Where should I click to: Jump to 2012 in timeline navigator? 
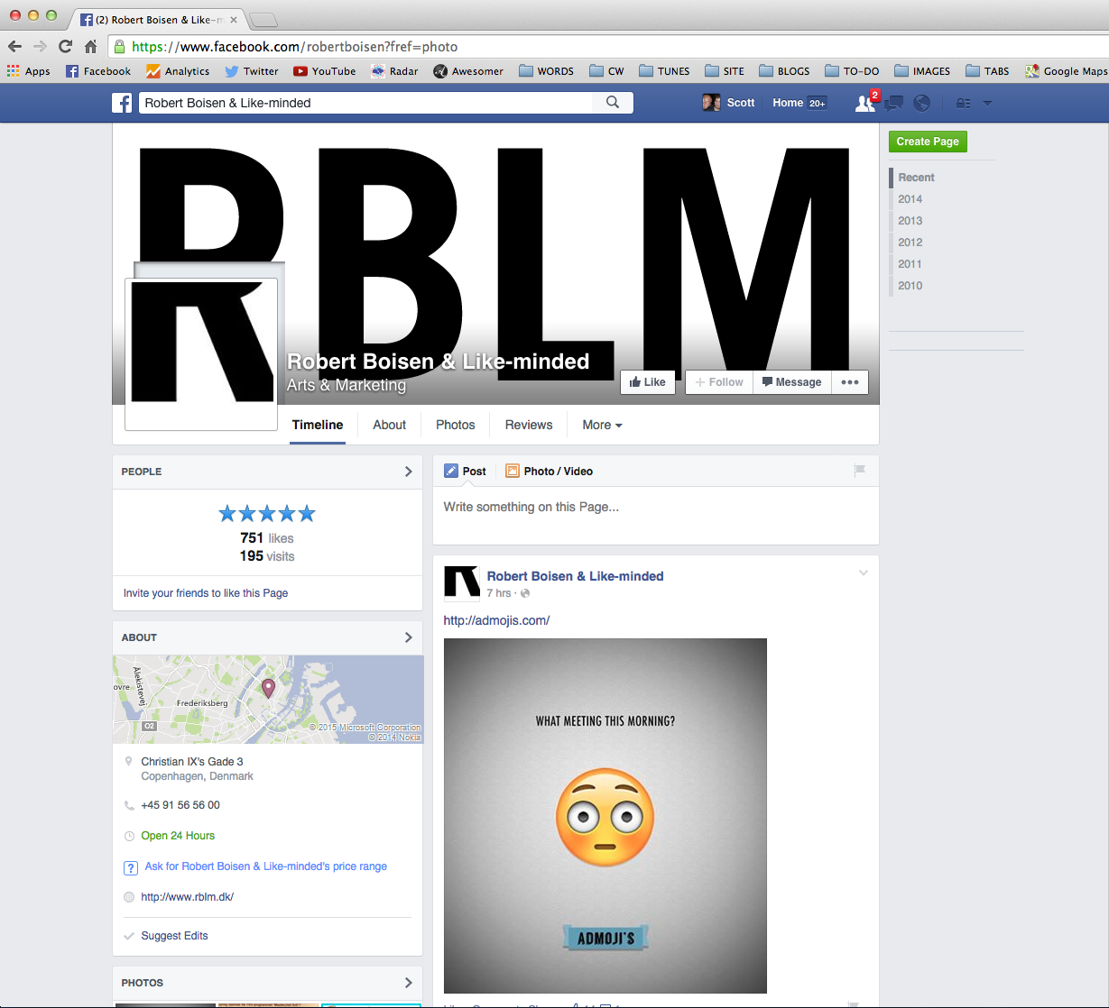pos(910,243)
